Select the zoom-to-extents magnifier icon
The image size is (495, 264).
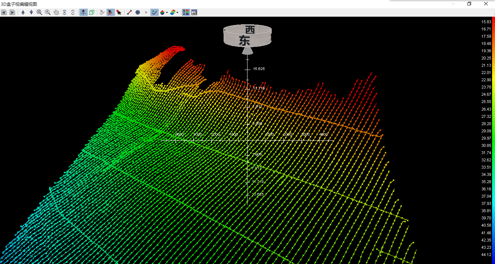pyautogui.click(x=39, y=12)
